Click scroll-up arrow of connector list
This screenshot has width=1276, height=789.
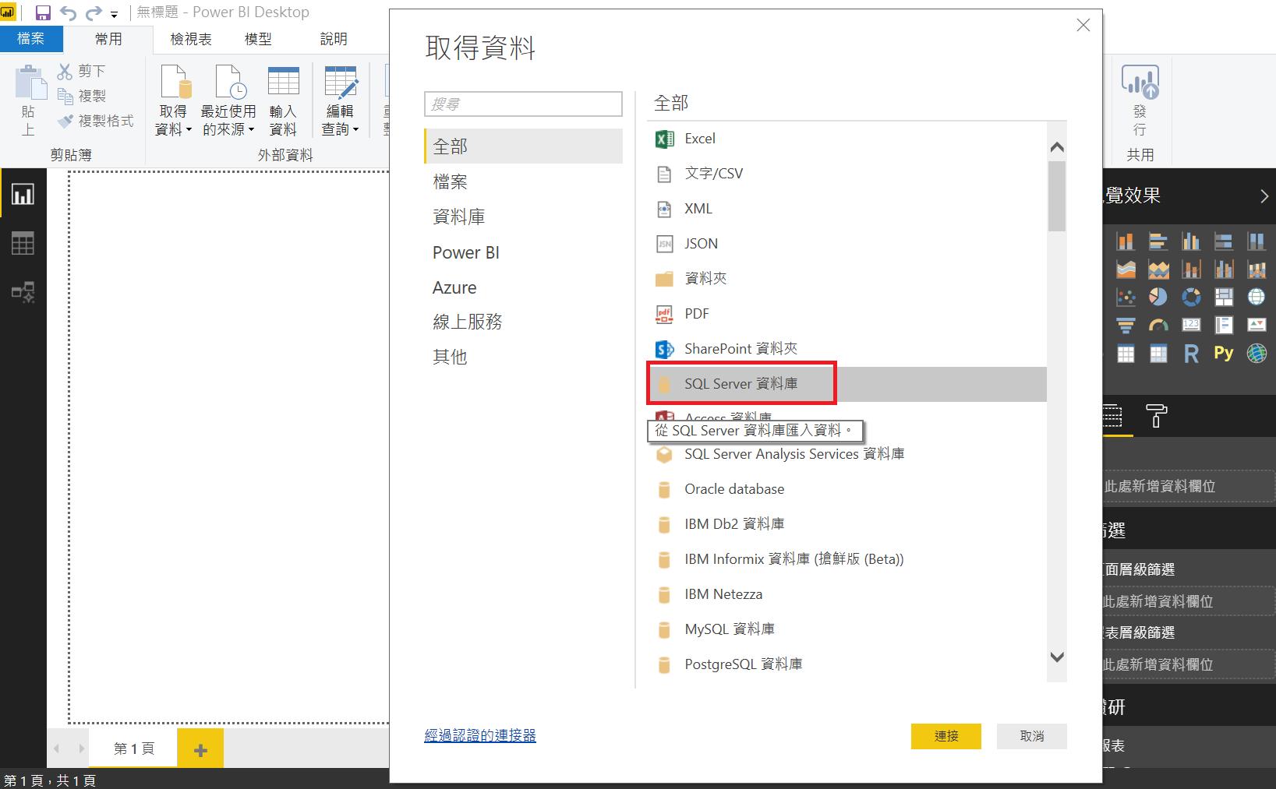point(1057,147)
